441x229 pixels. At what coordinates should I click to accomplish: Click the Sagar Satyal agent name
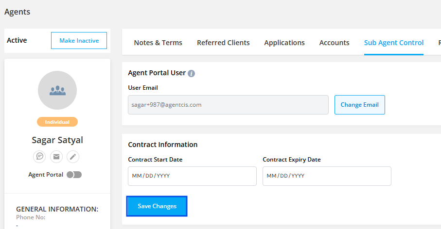pos(57,140)
